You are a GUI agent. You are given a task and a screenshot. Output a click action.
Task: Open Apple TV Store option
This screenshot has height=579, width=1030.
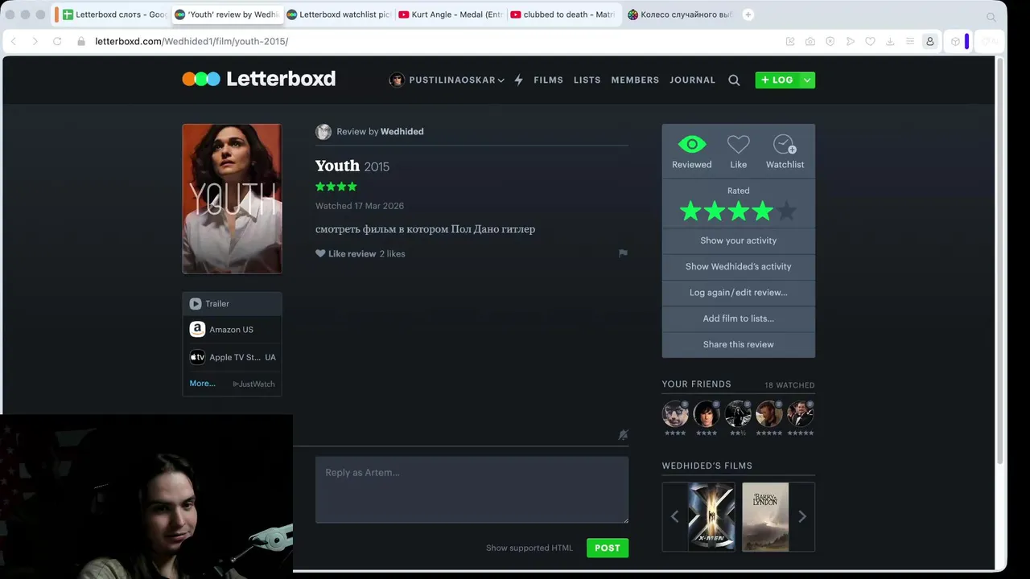pyautogui.click(x=232, y=357)
